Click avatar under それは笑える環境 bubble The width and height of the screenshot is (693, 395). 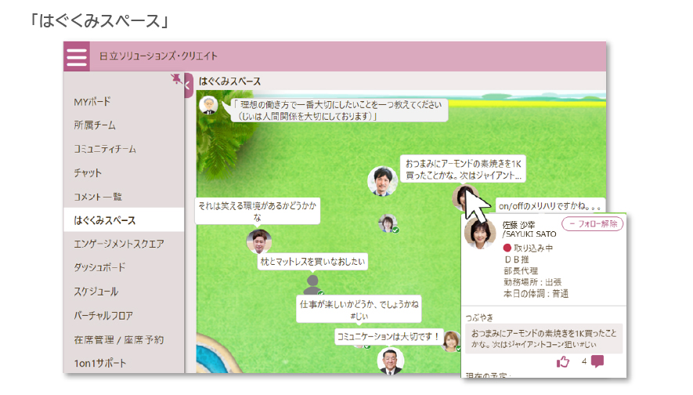click(x=258, y=241)
